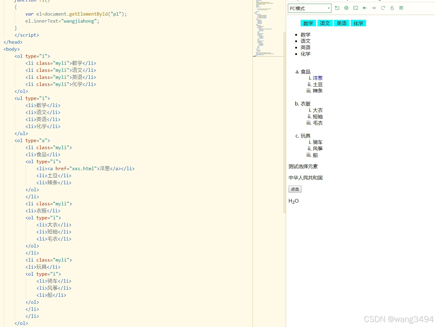
Task: Click the <li>玩具</li> code line
Action: [43, 267]
